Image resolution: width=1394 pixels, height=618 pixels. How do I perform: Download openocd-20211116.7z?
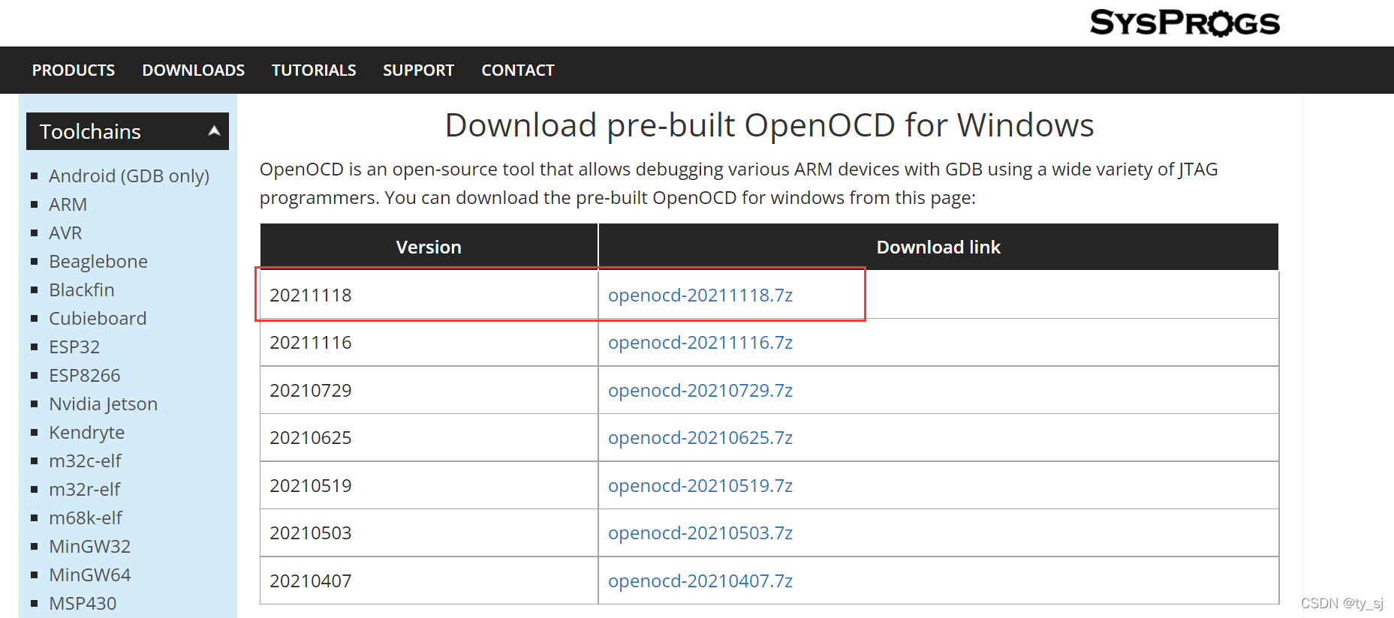pyautogui.click(x=700, y=343)
